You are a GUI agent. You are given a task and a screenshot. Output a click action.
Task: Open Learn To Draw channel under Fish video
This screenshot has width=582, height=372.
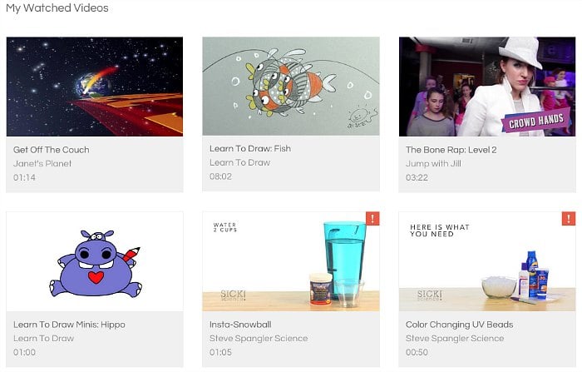pos(239,162)
